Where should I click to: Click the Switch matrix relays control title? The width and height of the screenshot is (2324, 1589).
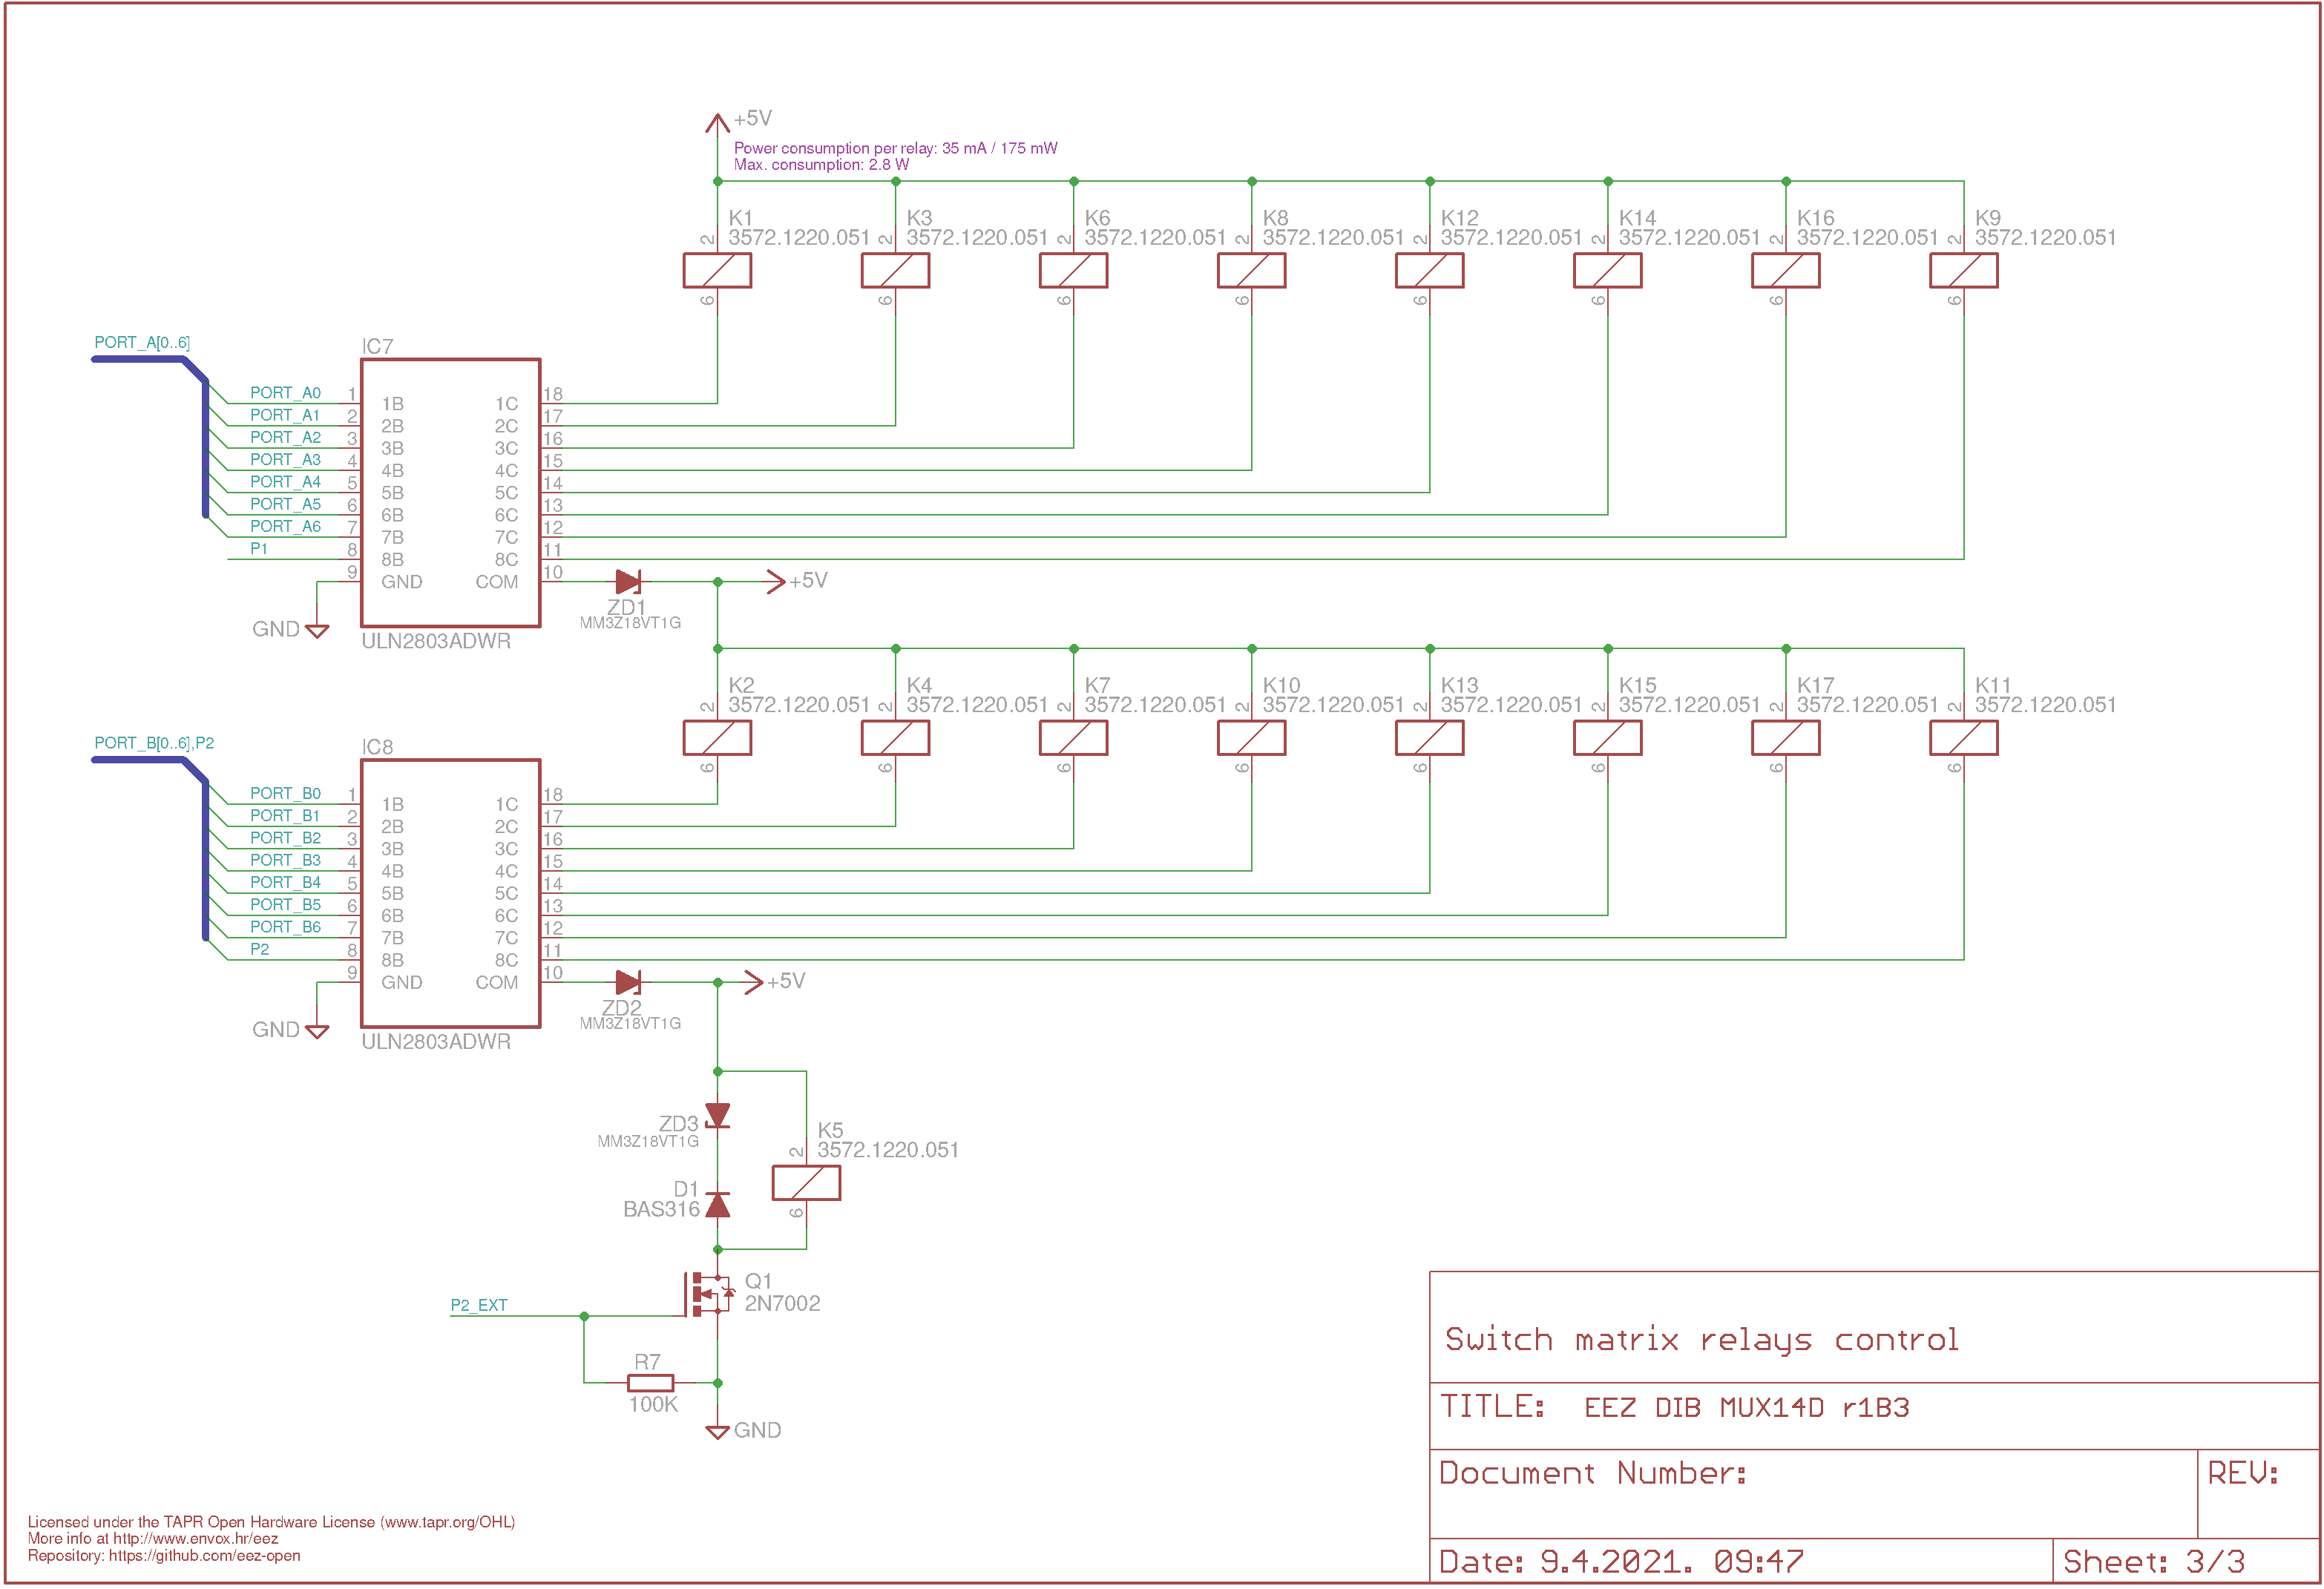(1701, 1339)
